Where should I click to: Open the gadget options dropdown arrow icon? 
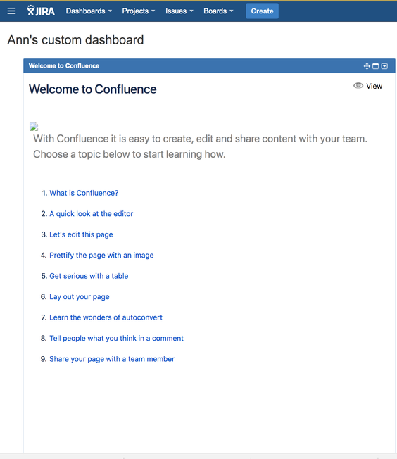pos(385,66)
